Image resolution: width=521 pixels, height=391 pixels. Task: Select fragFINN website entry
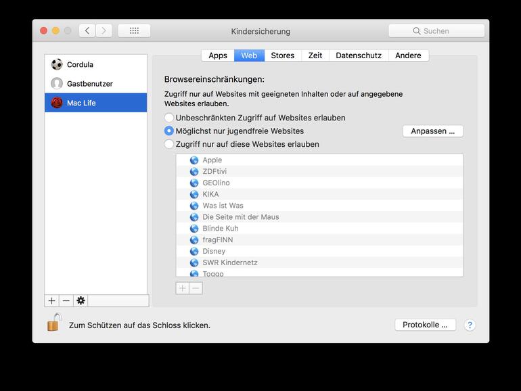(319, 240)
